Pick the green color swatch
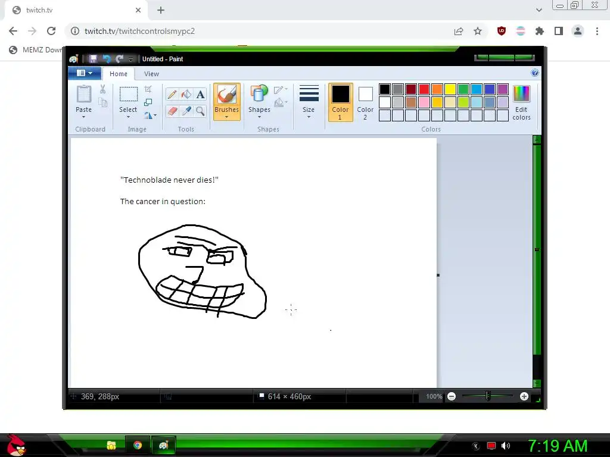The height and width of the screenshot is (457, 610). pyautogui.click(x=463, y=89)
